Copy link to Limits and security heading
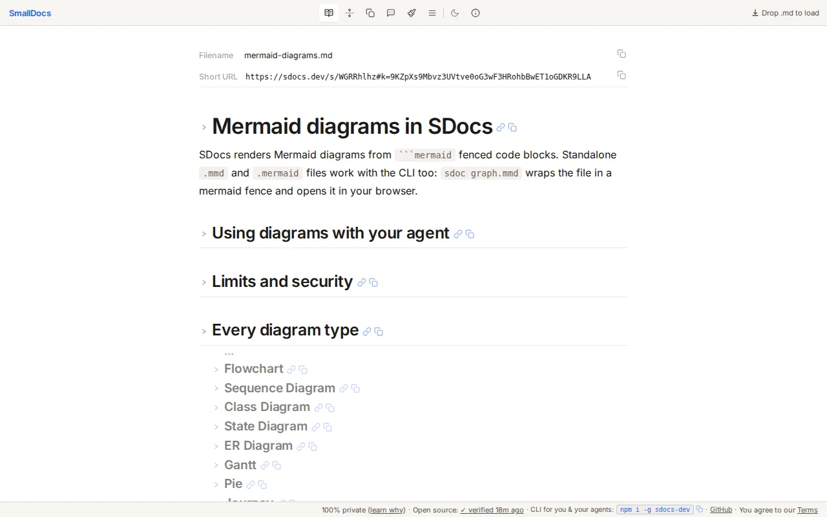Image resolution: width=827 pixels, height=517 pixels. point(362,282)
